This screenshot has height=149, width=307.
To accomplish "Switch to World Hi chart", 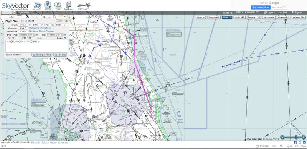I will (201, 18).
